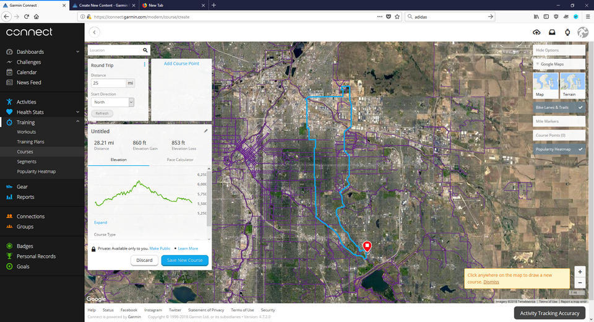Click the back arrow circle button
Screen dimensions: 594x322
[94, 32]
